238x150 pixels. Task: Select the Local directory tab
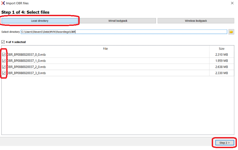pos(40,21)
